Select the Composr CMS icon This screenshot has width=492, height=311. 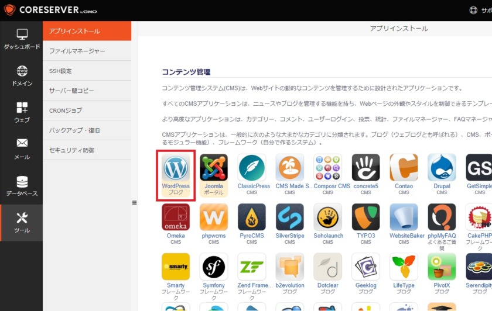pos(327,168)
